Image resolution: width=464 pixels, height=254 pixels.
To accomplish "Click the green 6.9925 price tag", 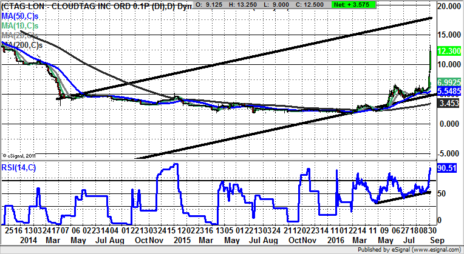I will coord(448,81).
